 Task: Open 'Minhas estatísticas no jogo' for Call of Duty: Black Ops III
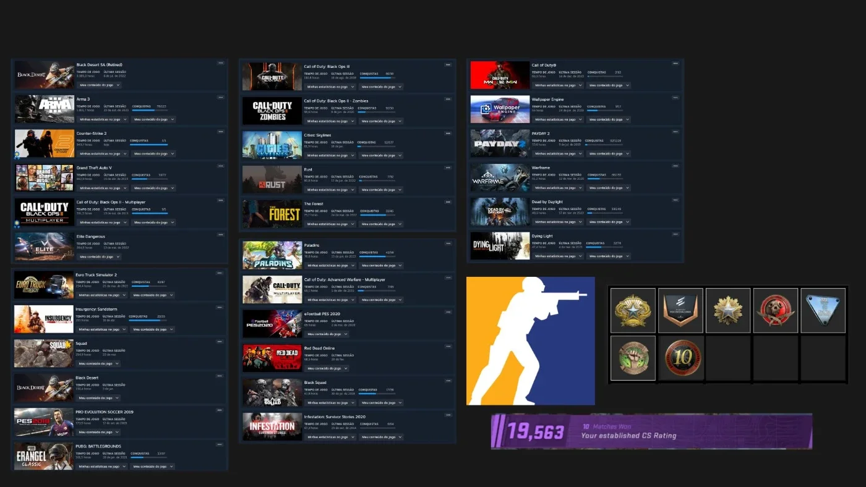tap(330, 87)
